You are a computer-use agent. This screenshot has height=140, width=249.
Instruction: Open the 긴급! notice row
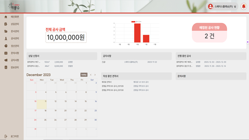tap(136, 62)
